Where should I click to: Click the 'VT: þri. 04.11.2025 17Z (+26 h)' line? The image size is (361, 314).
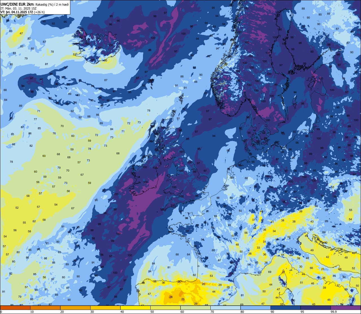pos(23,12)
